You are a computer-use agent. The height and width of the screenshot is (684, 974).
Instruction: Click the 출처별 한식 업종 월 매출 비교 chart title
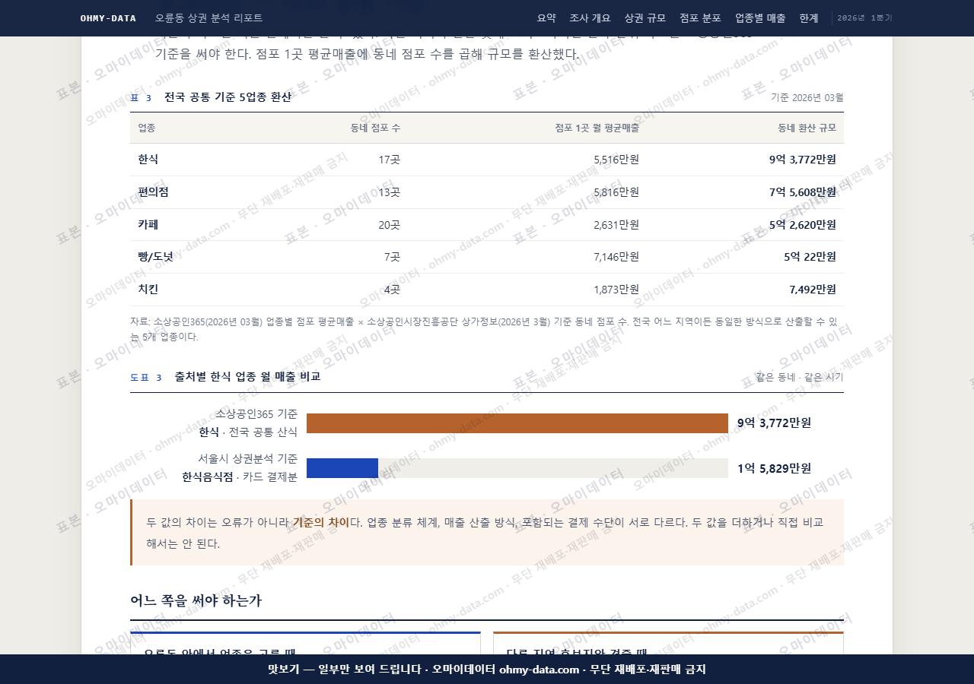click(247, 377)
